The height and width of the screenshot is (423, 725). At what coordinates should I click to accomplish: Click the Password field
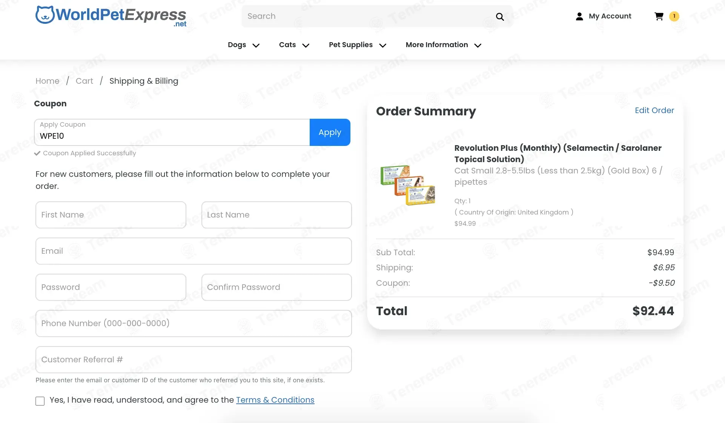click(111, 287)
